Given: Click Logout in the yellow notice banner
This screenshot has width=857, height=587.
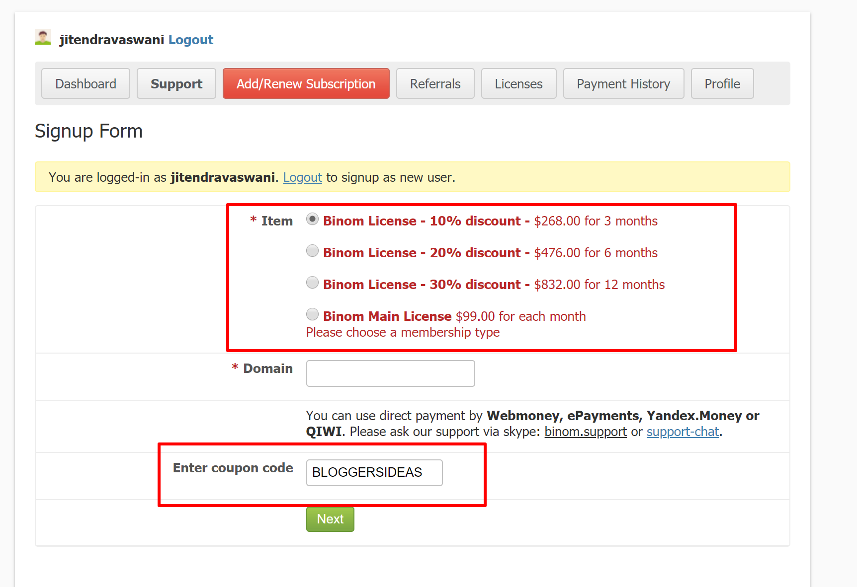Looking at the screenshot, I should 302,177.
